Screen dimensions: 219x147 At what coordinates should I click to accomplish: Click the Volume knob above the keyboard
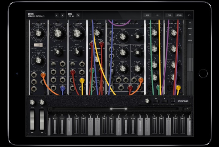[32, 102]
